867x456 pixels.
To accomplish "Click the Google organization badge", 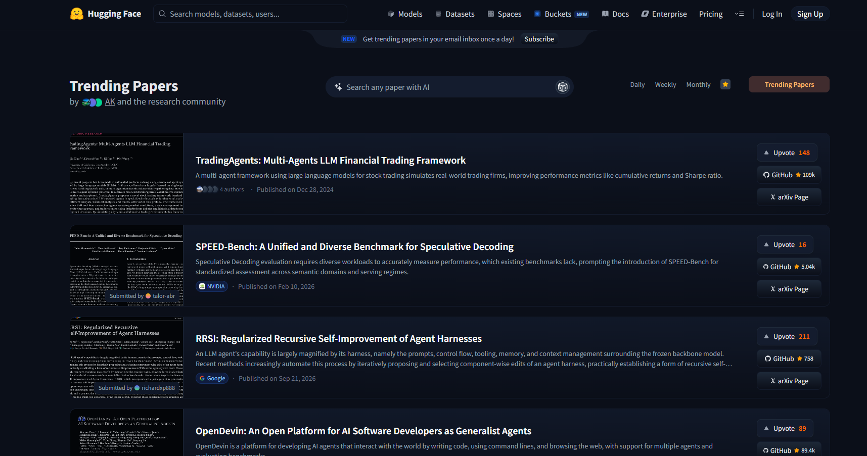I will [x=212, y=378].
